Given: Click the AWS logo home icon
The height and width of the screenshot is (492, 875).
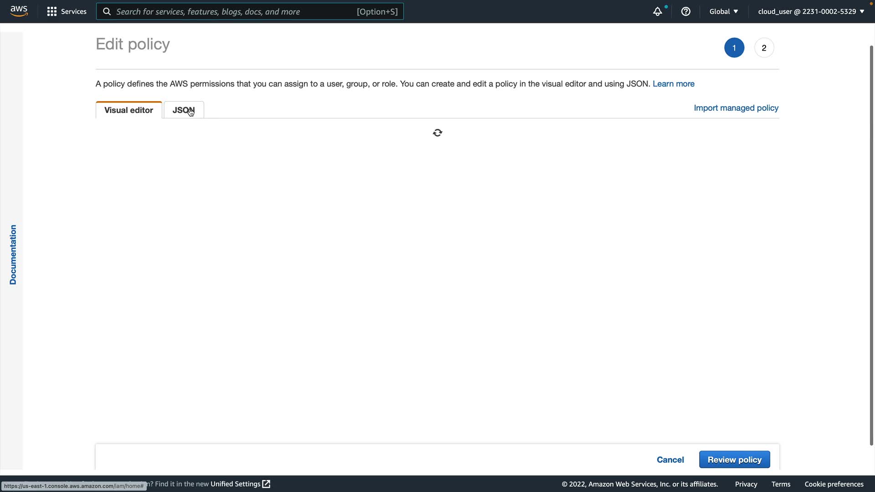Looking at the screenshot, I should [19, 11].
